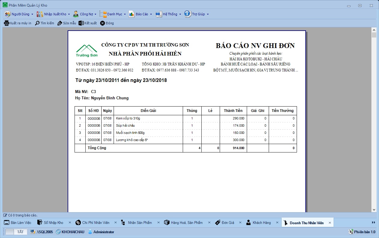
Task: Open the Bàn Làm Việc tab
Action: (21, 223)
